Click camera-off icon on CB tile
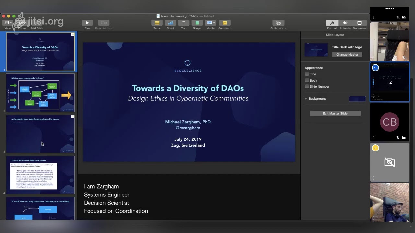Image resolution: width=415 pixels, height=233 pixels. 404,138
